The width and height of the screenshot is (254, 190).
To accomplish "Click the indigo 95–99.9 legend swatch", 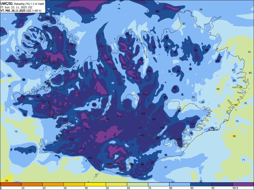I will click(222, 184).
